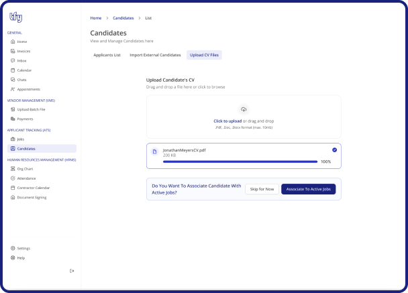Viewport: 408px width, 293px height.
Task: Click the Invoices sidebar icon
Action: click(x=13, y=51)
